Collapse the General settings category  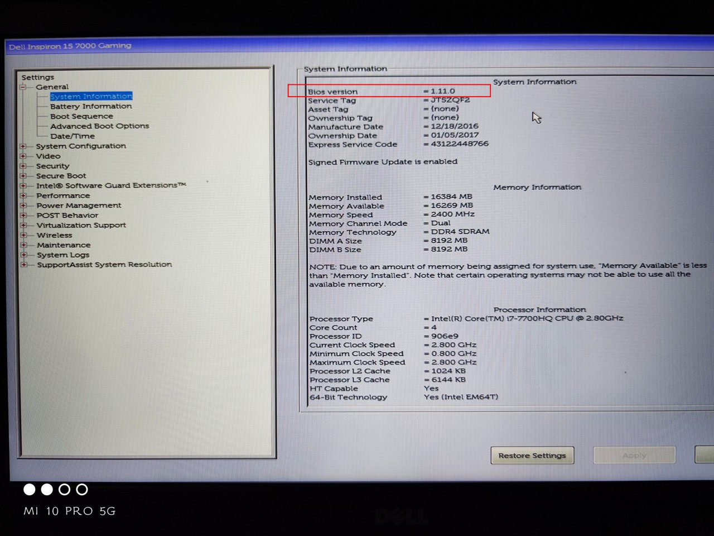click(x=23, y=87)
